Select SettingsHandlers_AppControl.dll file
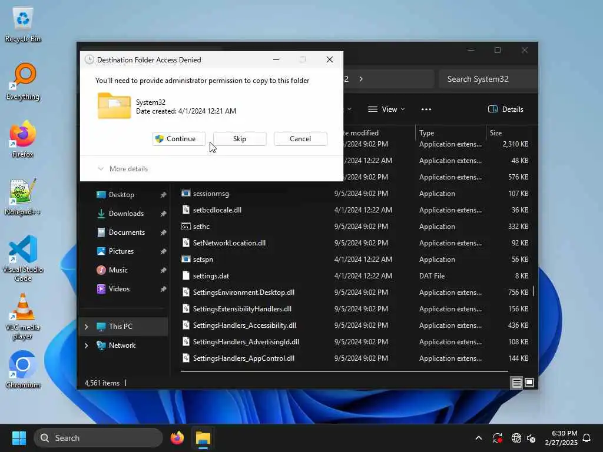This screenshot has width=603, height=452. 243,358
